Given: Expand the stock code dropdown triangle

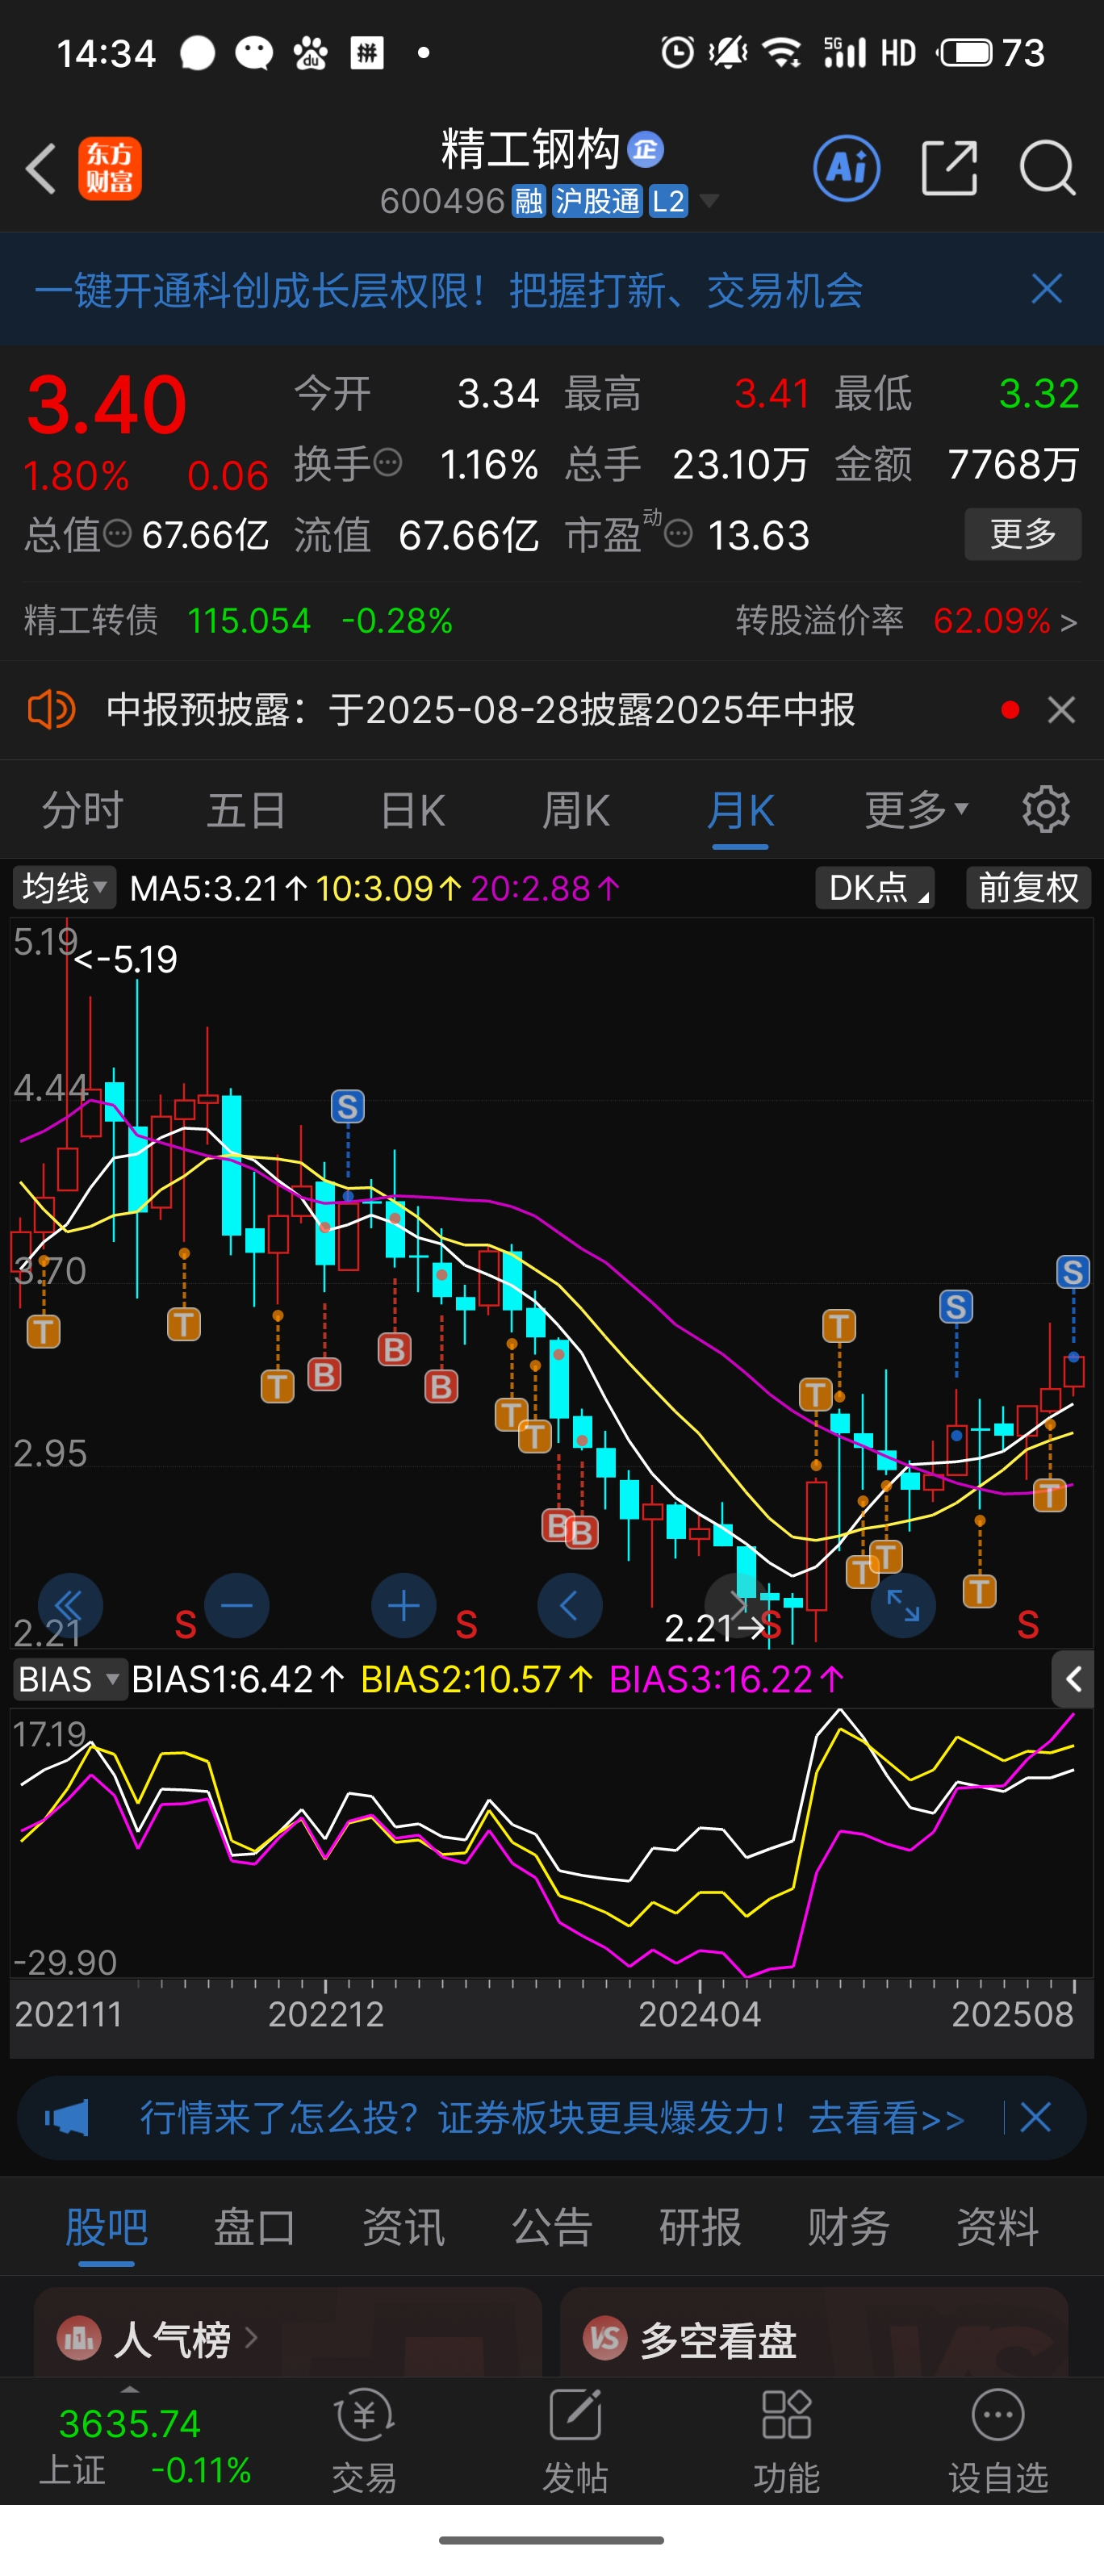Looking at the screenshot, I should 709,201.
